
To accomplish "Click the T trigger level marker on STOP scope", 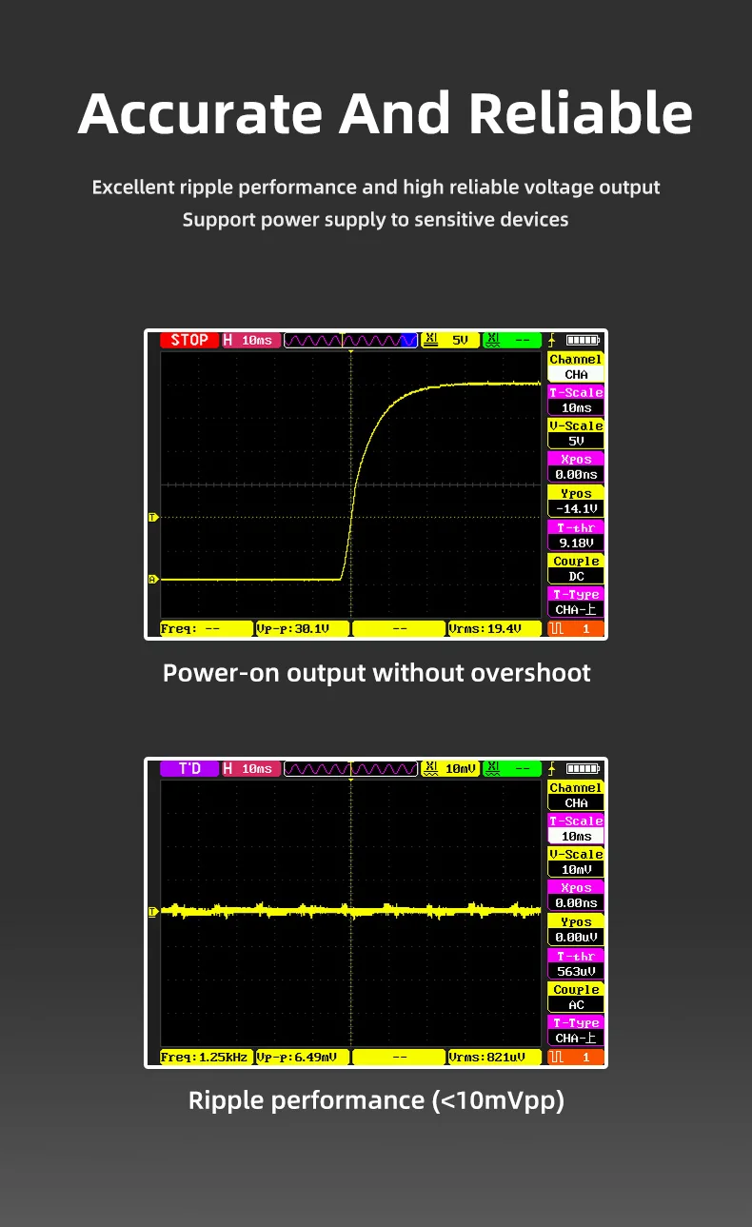I will pyautogui.click(x=152, y=517).
